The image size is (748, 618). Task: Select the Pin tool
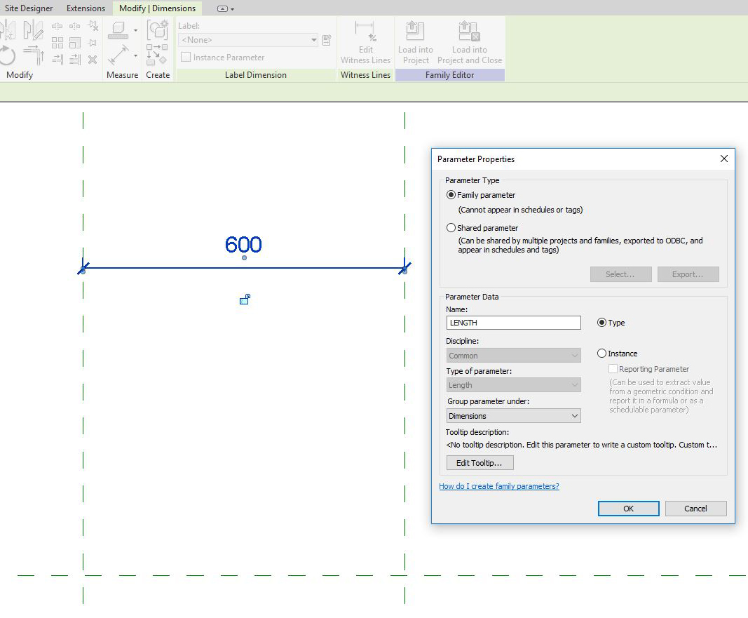[92, 42]
